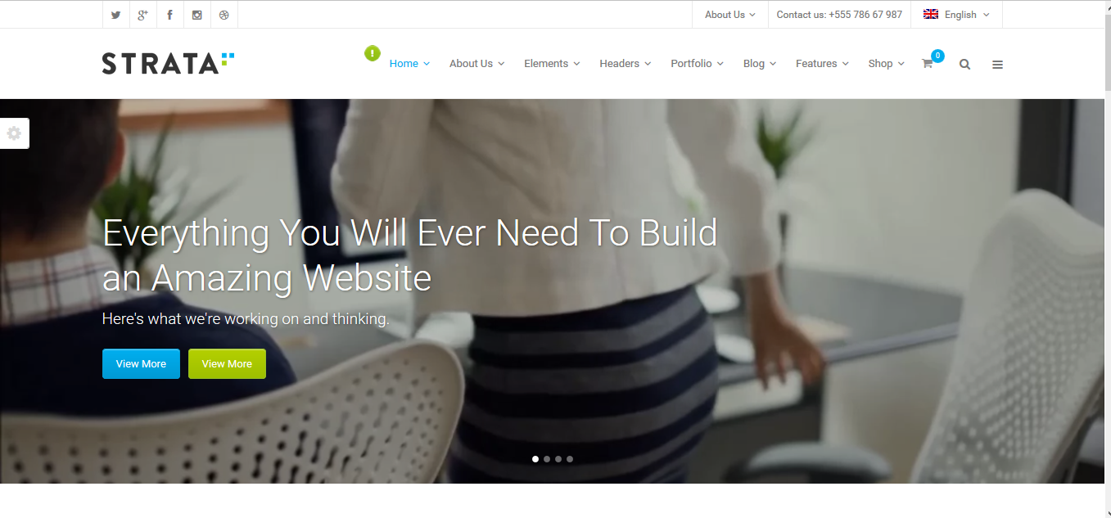The image size is (1111, 518).
Task: Open the hamburger side menu icon
Action: pyautogui.click(x=997, y=64)
